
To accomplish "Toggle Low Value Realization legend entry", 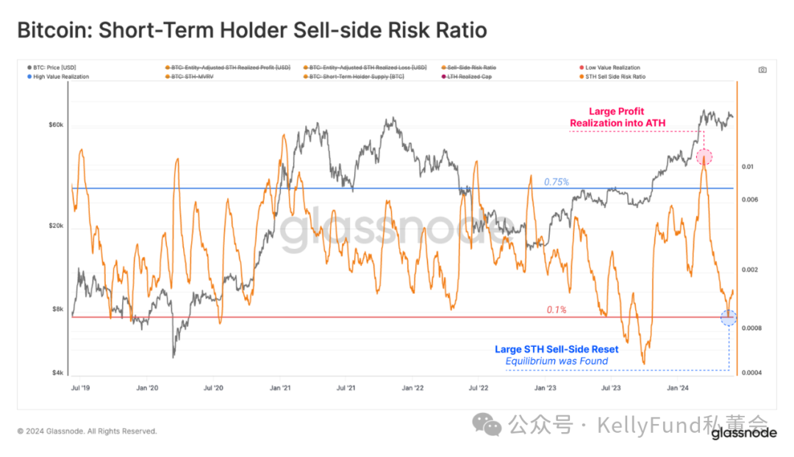I will [x=609, y=68].
